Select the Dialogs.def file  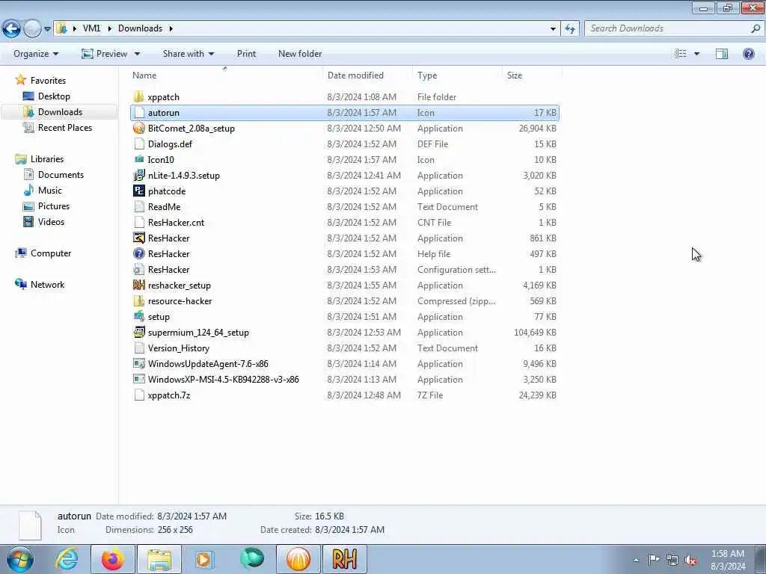pos(170,144)
